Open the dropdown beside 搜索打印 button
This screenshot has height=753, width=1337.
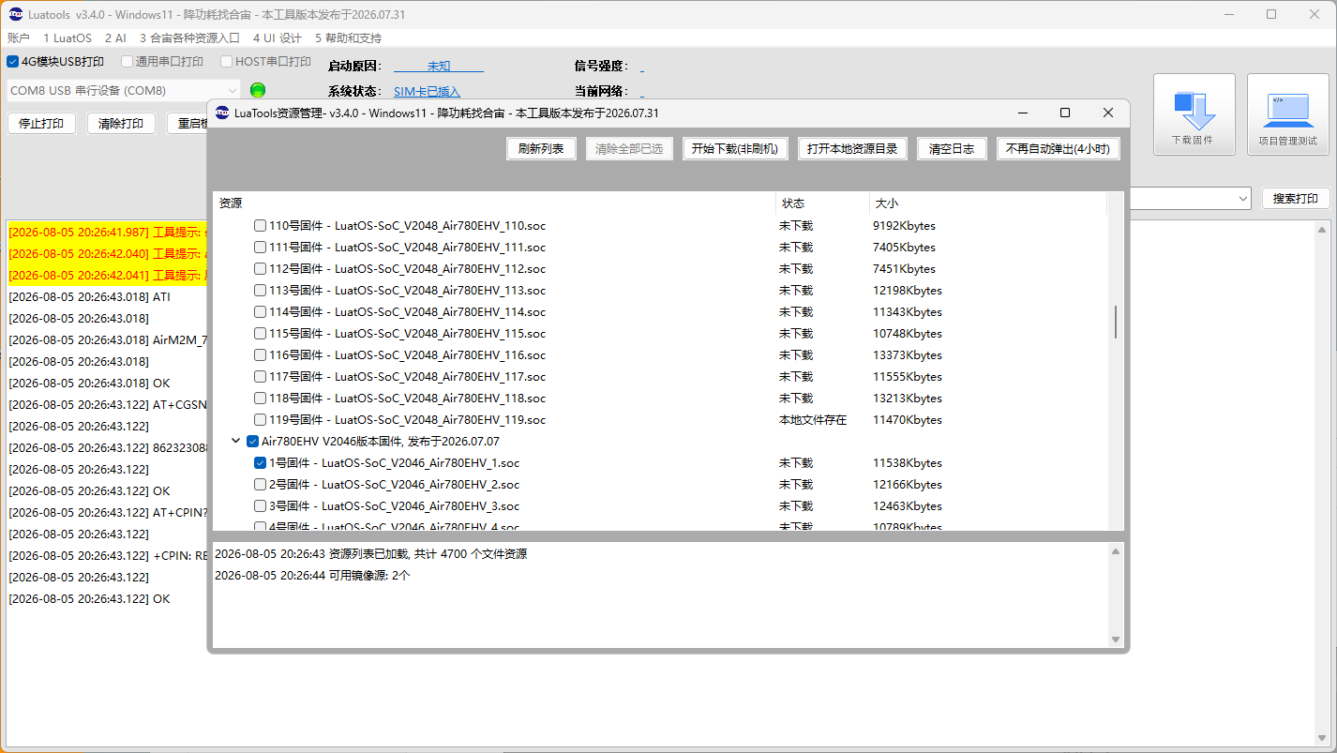click(1242, 199)
